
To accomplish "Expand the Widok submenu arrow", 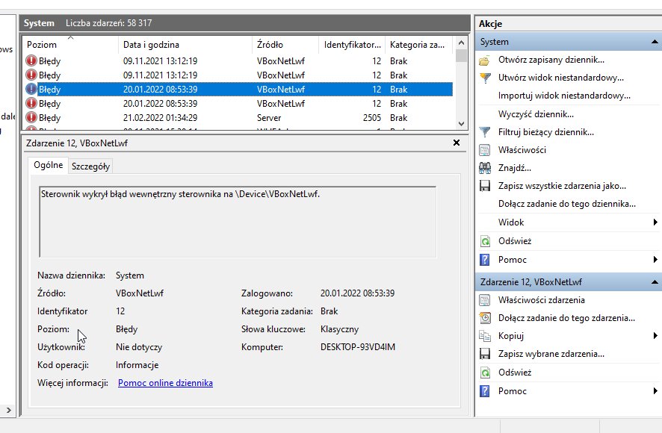I will (655, 222).
